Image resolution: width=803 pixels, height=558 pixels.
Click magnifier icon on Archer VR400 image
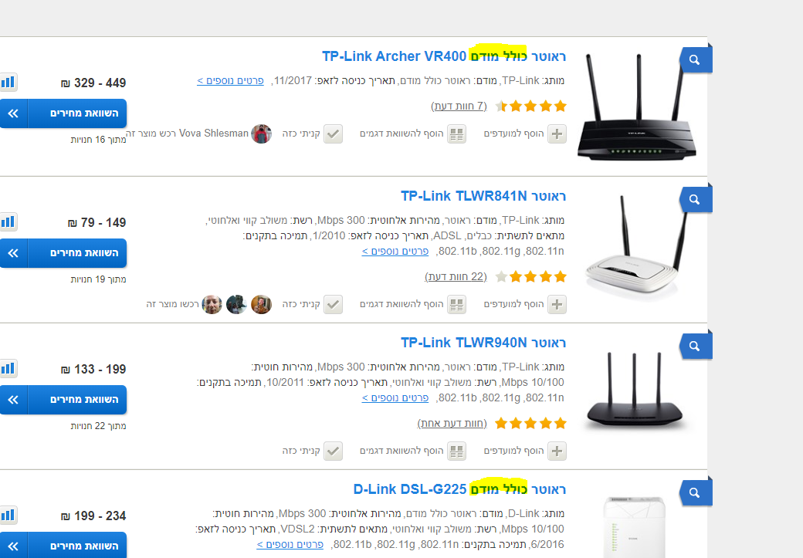point(695,60)
